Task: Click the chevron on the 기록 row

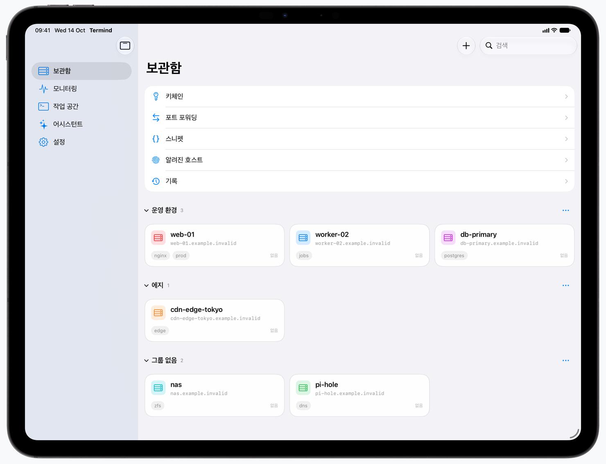Action: (566, 181)
